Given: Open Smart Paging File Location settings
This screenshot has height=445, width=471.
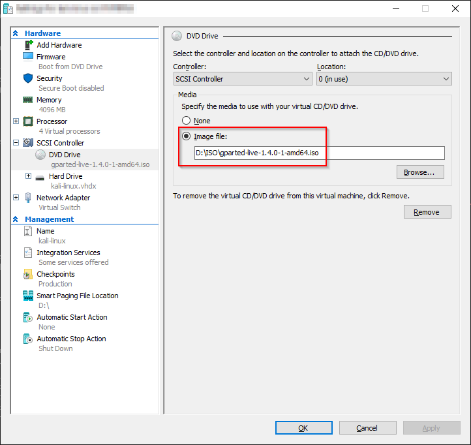Looking at the screenshot, I should [x=77, y=296].
